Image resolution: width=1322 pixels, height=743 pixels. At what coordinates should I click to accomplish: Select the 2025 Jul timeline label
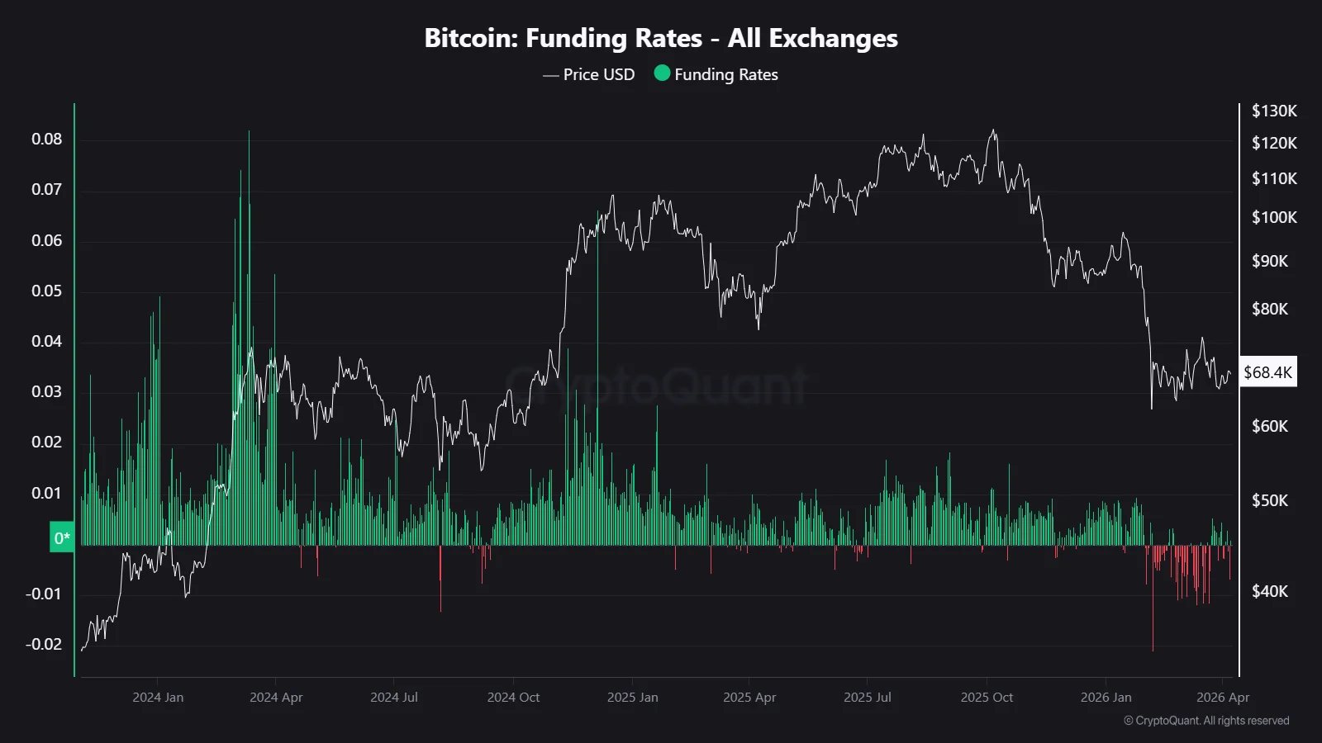[867, 698]
